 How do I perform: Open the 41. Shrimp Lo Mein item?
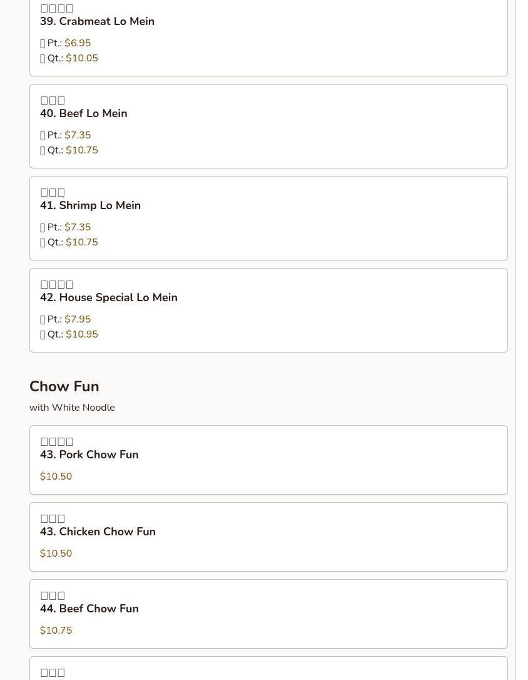[90, 205]
